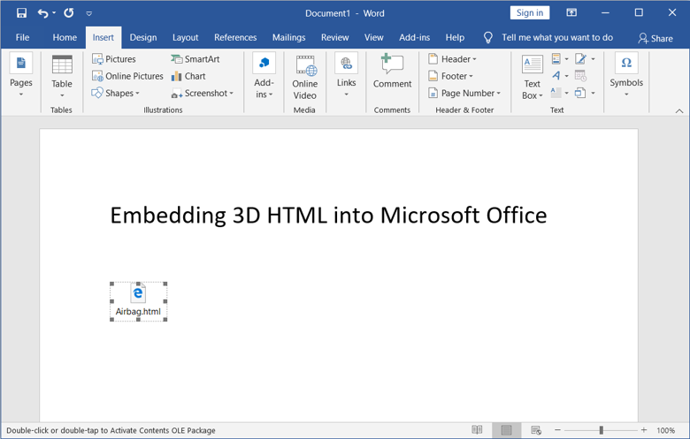Click the Share button

click(x=655, y=38)
